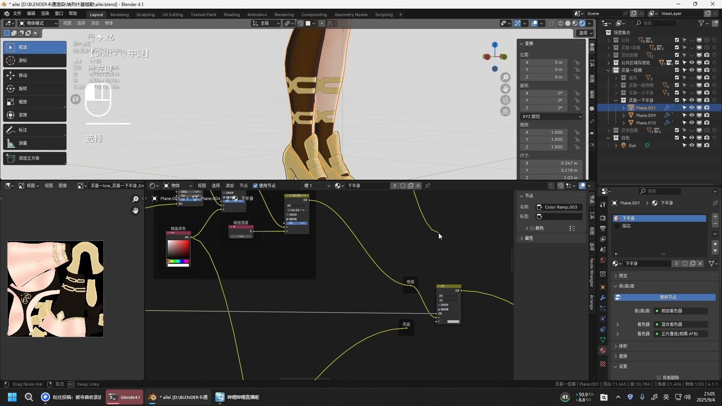This screenshot has height=406, width=722.
Task: Expand the 属性 panel in node sidebar
Action: (529, 238)
